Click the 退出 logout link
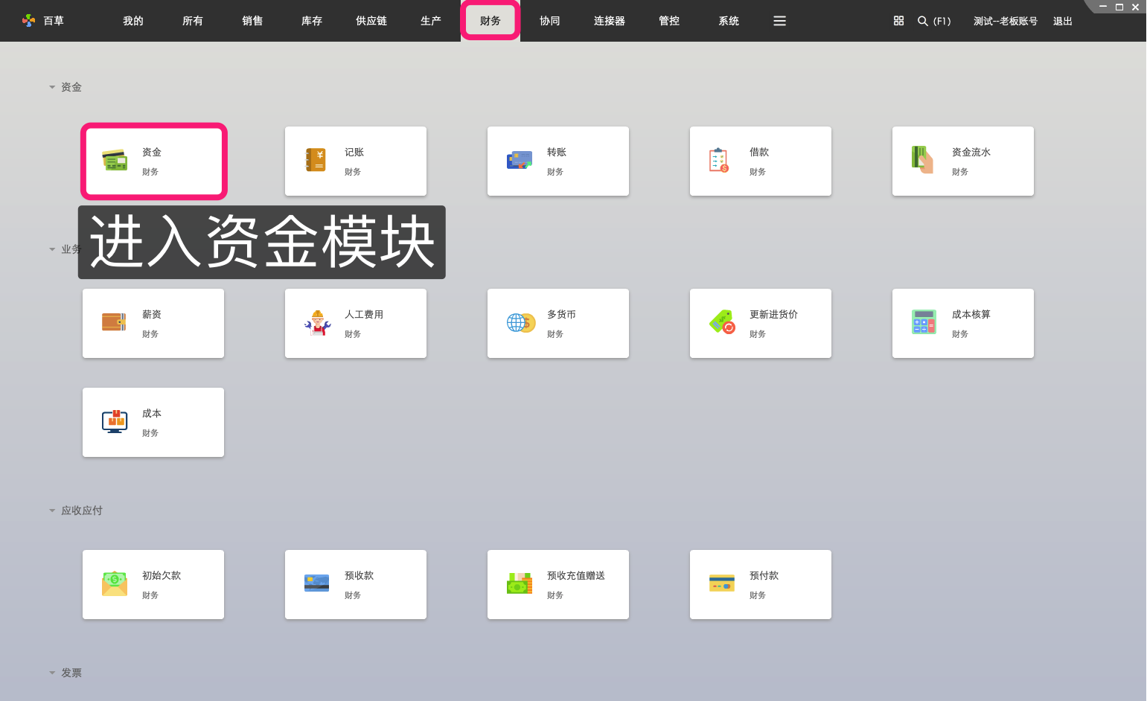Image resolution: width=1147 pixels, height=701 pixels. click(1063, 21)
